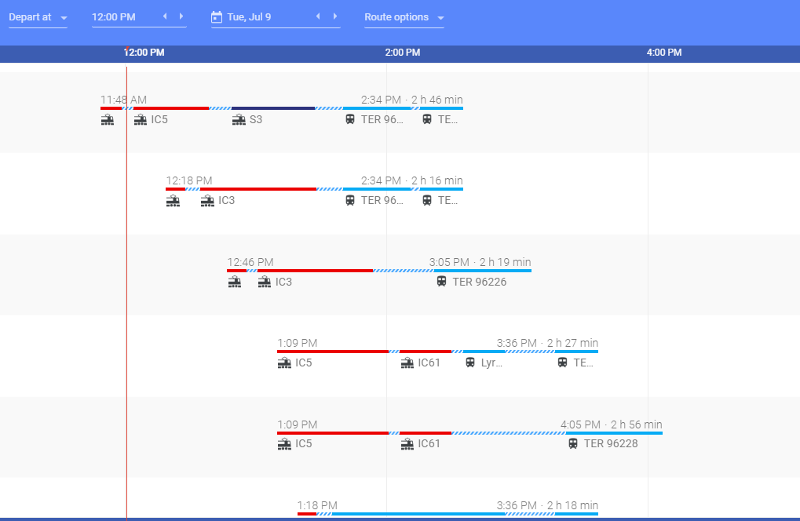Expand the Route options dropdown
Image resolution: width=800 pixels, height=521 pixels.
point(404,17)
